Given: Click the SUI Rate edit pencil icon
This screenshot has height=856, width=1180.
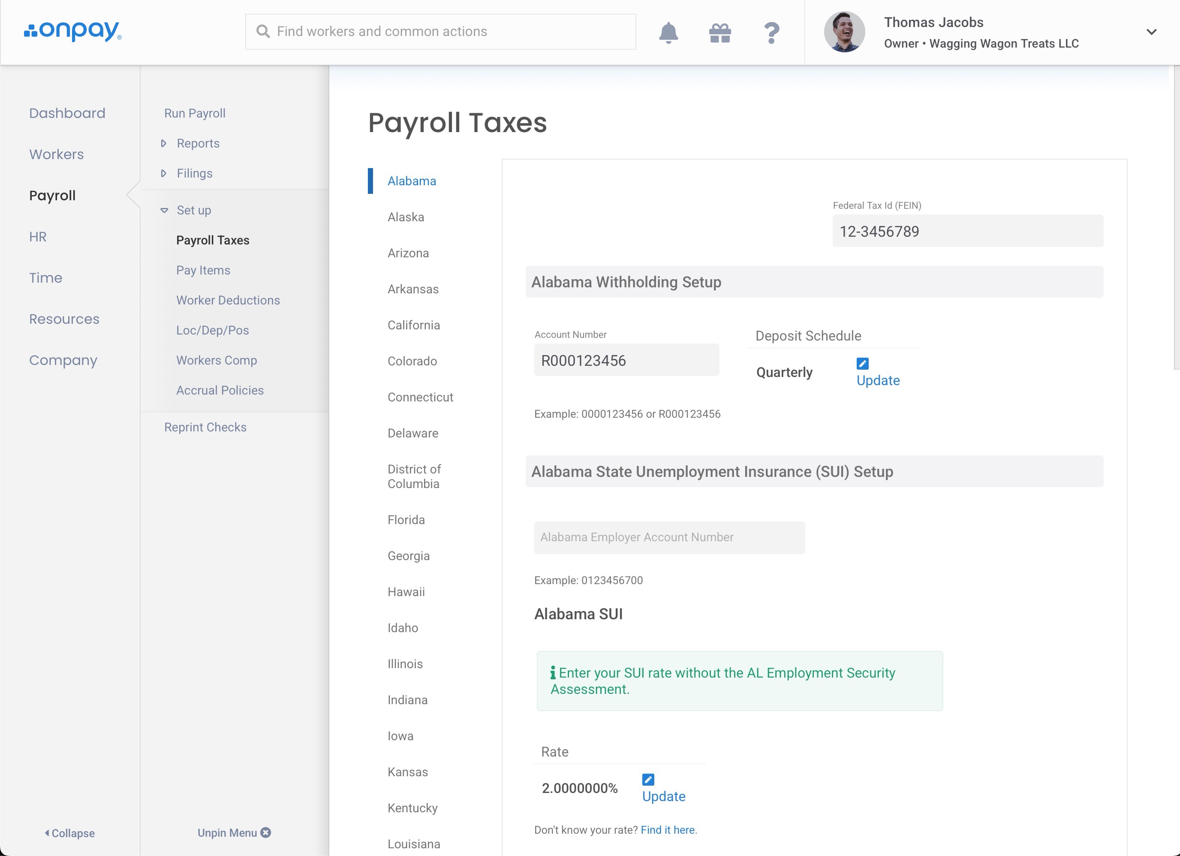Looking at the screenshot, I should [648, 779].
